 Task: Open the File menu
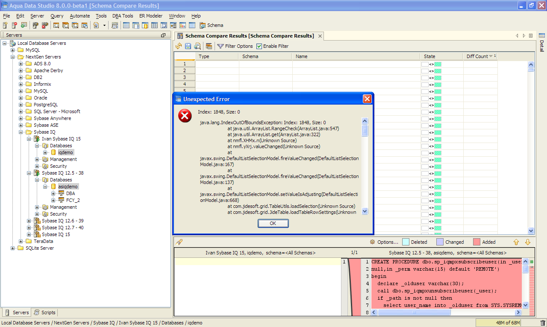pos(6,16)
